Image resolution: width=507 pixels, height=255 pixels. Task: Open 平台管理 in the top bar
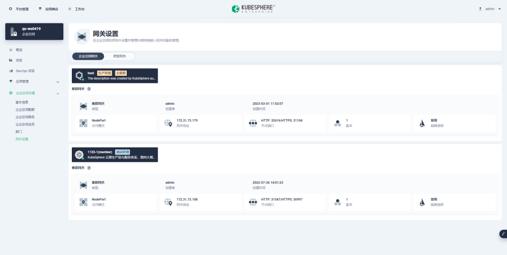pos(19,9)
